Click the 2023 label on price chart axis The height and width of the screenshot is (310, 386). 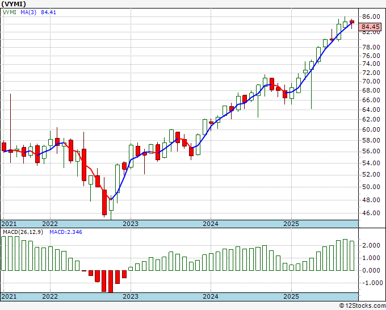click(x=131, y=224)
